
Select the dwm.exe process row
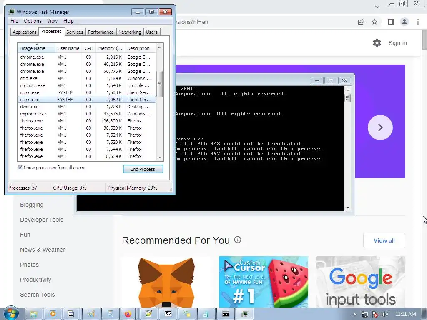coord(87,107)
